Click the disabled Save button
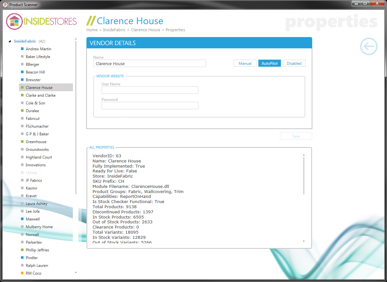This screenshot has width=387, height=282. (296, 136)
